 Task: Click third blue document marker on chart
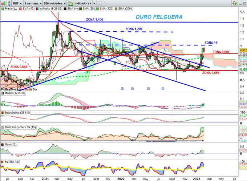click(x=149, y=89)
